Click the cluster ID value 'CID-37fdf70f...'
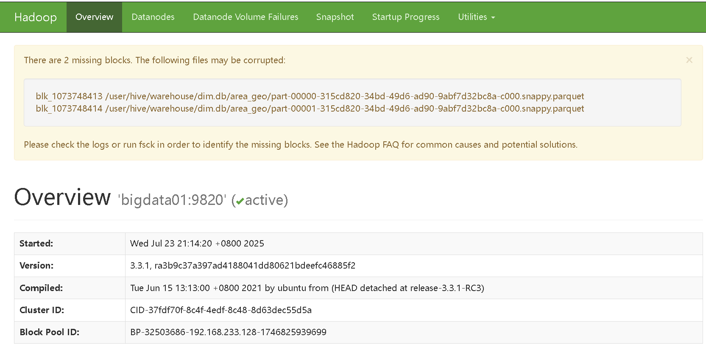 [221, 310]
